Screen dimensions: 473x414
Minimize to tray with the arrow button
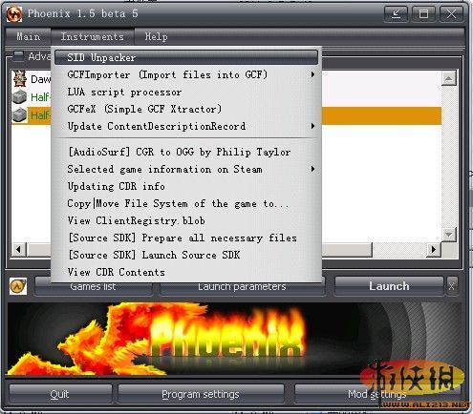point(396,14)
